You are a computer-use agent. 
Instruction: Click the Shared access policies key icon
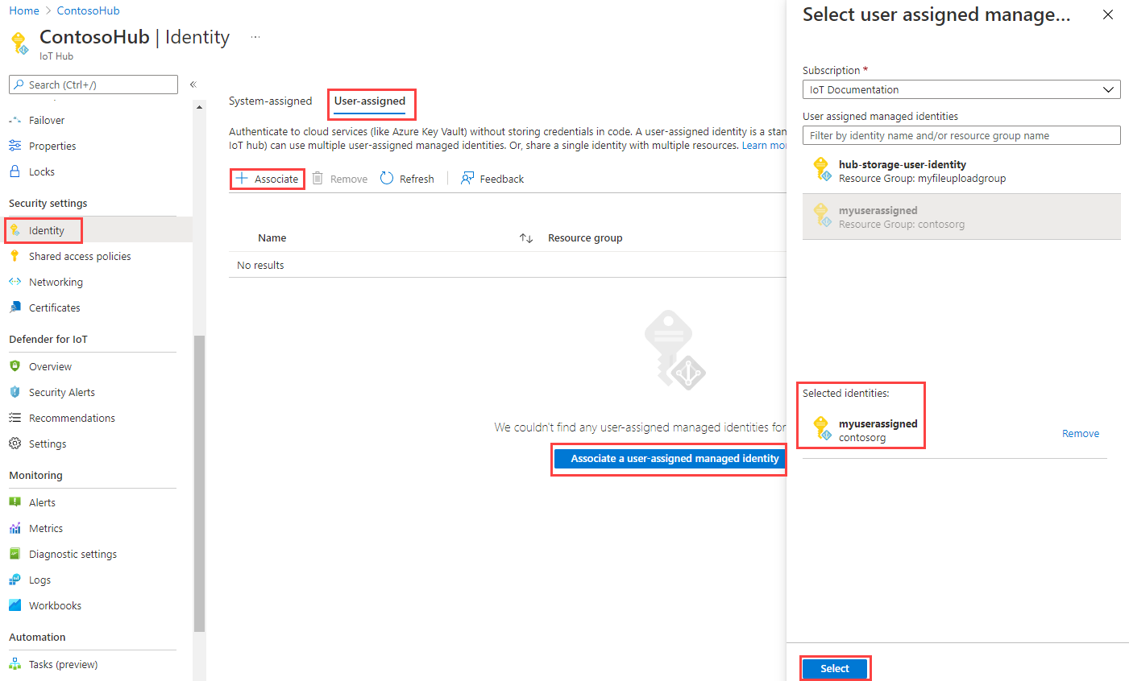[15, 256]
